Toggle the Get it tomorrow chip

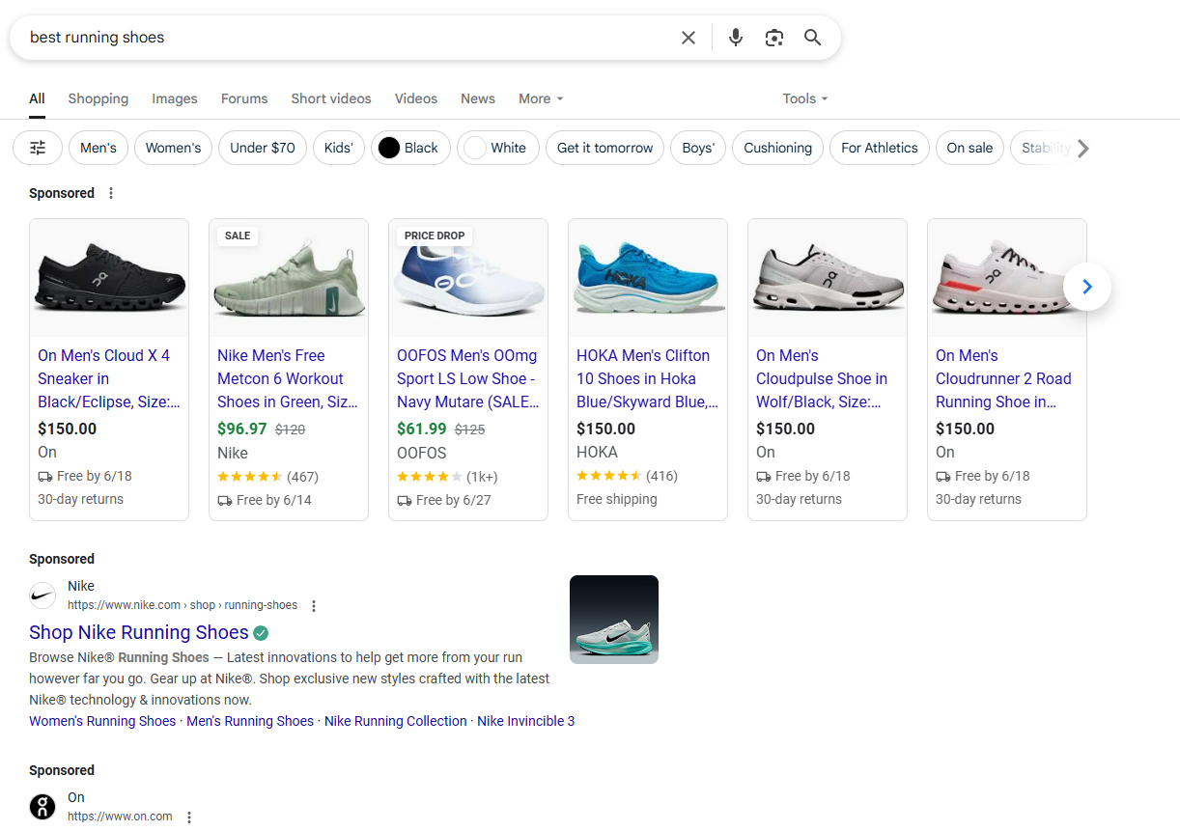[x=605, y=148]
